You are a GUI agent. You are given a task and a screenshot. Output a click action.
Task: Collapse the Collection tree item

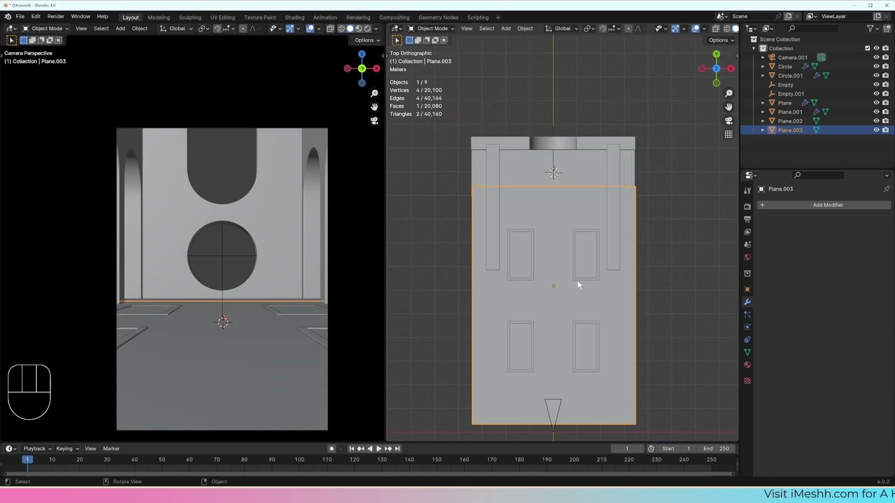(x=754, y=48)
